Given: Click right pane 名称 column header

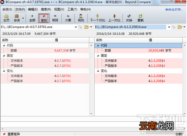Looking at the screenshot, I should point(121,40).
